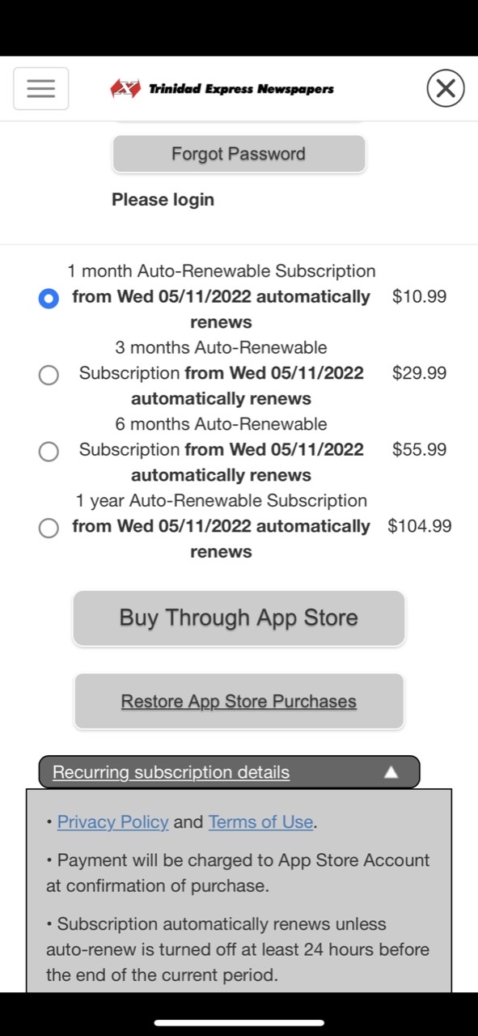The image size is (478, 1036).
Task: Open the Terms of Use link
Action: coord(260,822)
